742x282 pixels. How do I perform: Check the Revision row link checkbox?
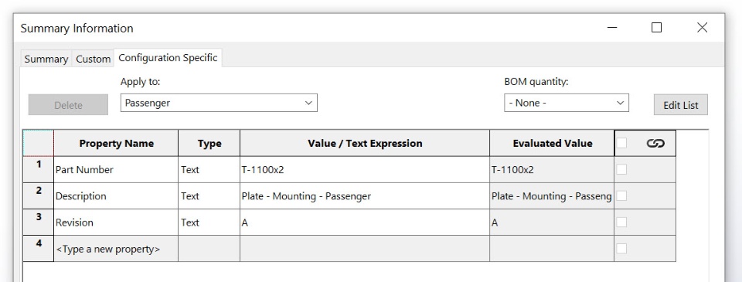(x=621, y=223)
